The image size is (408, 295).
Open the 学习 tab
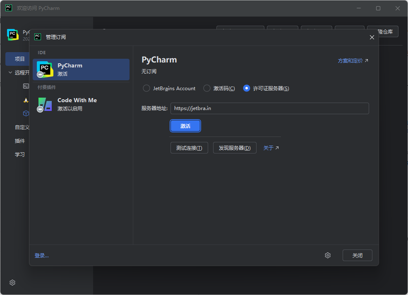19,154
